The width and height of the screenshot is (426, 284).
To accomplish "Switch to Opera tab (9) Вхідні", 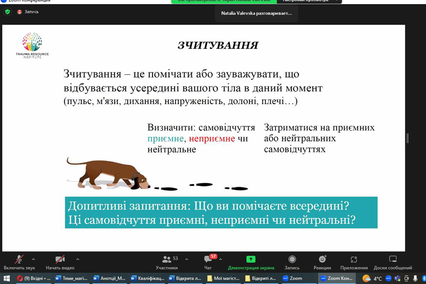I will click(x=34, y=278).
